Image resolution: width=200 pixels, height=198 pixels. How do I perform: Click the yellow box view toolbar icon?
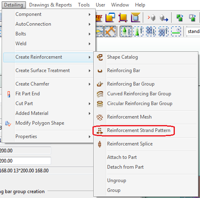tap(123, 18)
